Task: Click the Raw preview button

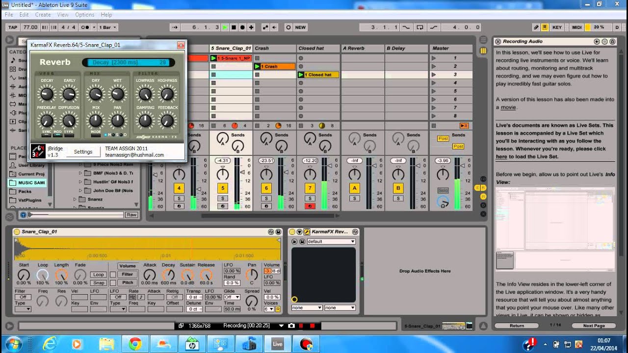Action: click(131, 215)
